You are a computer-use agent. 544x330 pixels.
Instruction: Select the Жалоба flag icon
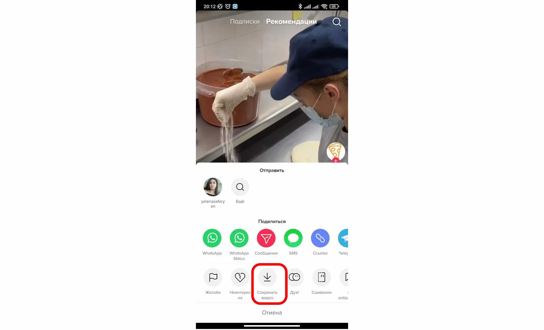213,277
